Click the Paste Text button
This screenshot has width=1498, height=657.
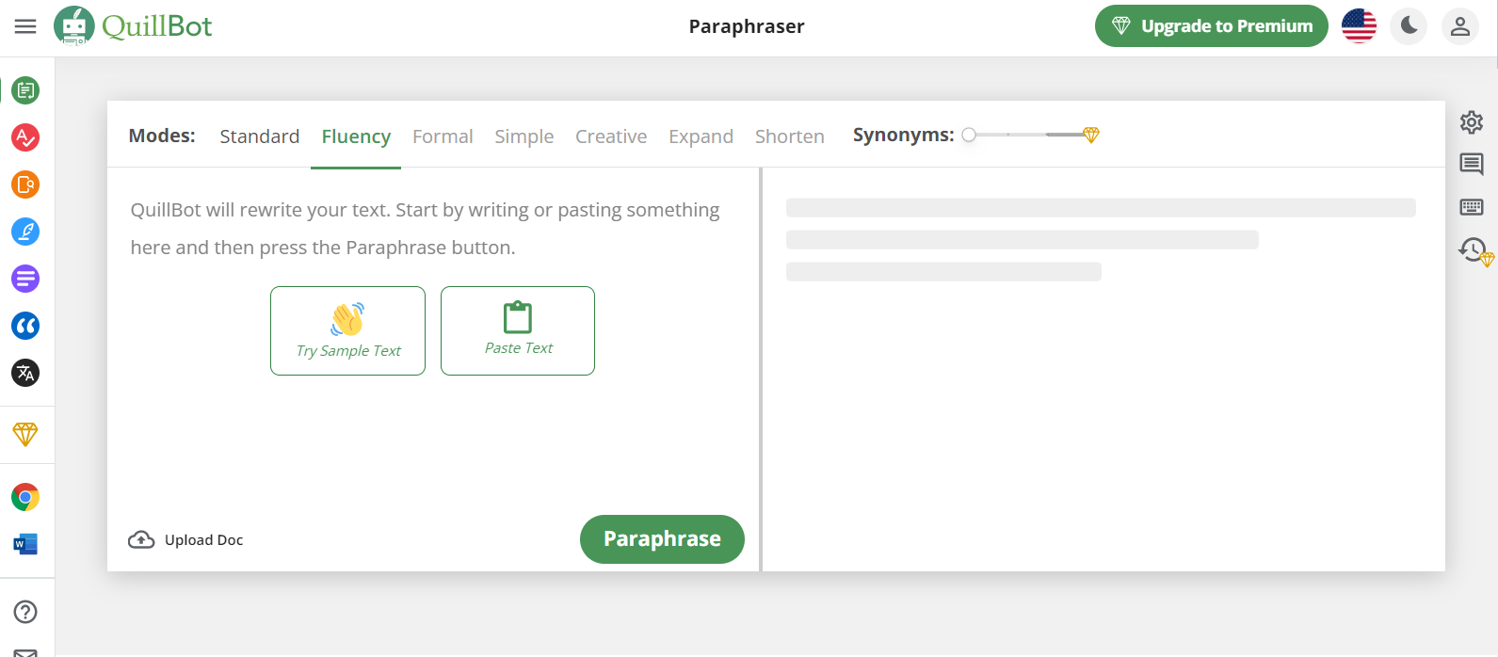[518, 330]
